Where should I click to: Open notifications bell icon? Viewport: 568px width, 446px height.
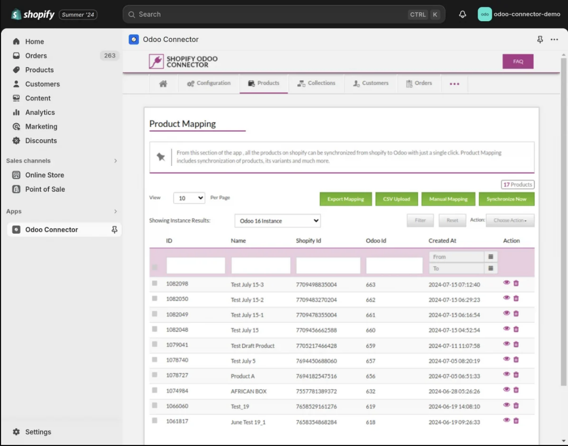pos(462,14)
